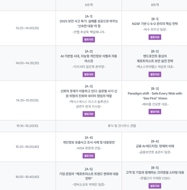Click the 16:00~16:40(40) time slot cell
Viewport: 187px width, 190px height.
[x=28, y=177]
